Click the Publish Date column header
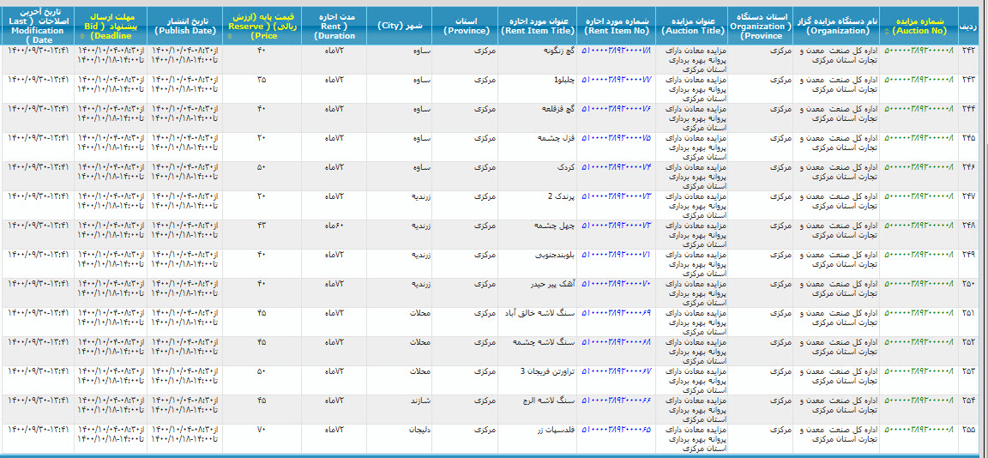988x458 pixels. coord(185,26)
